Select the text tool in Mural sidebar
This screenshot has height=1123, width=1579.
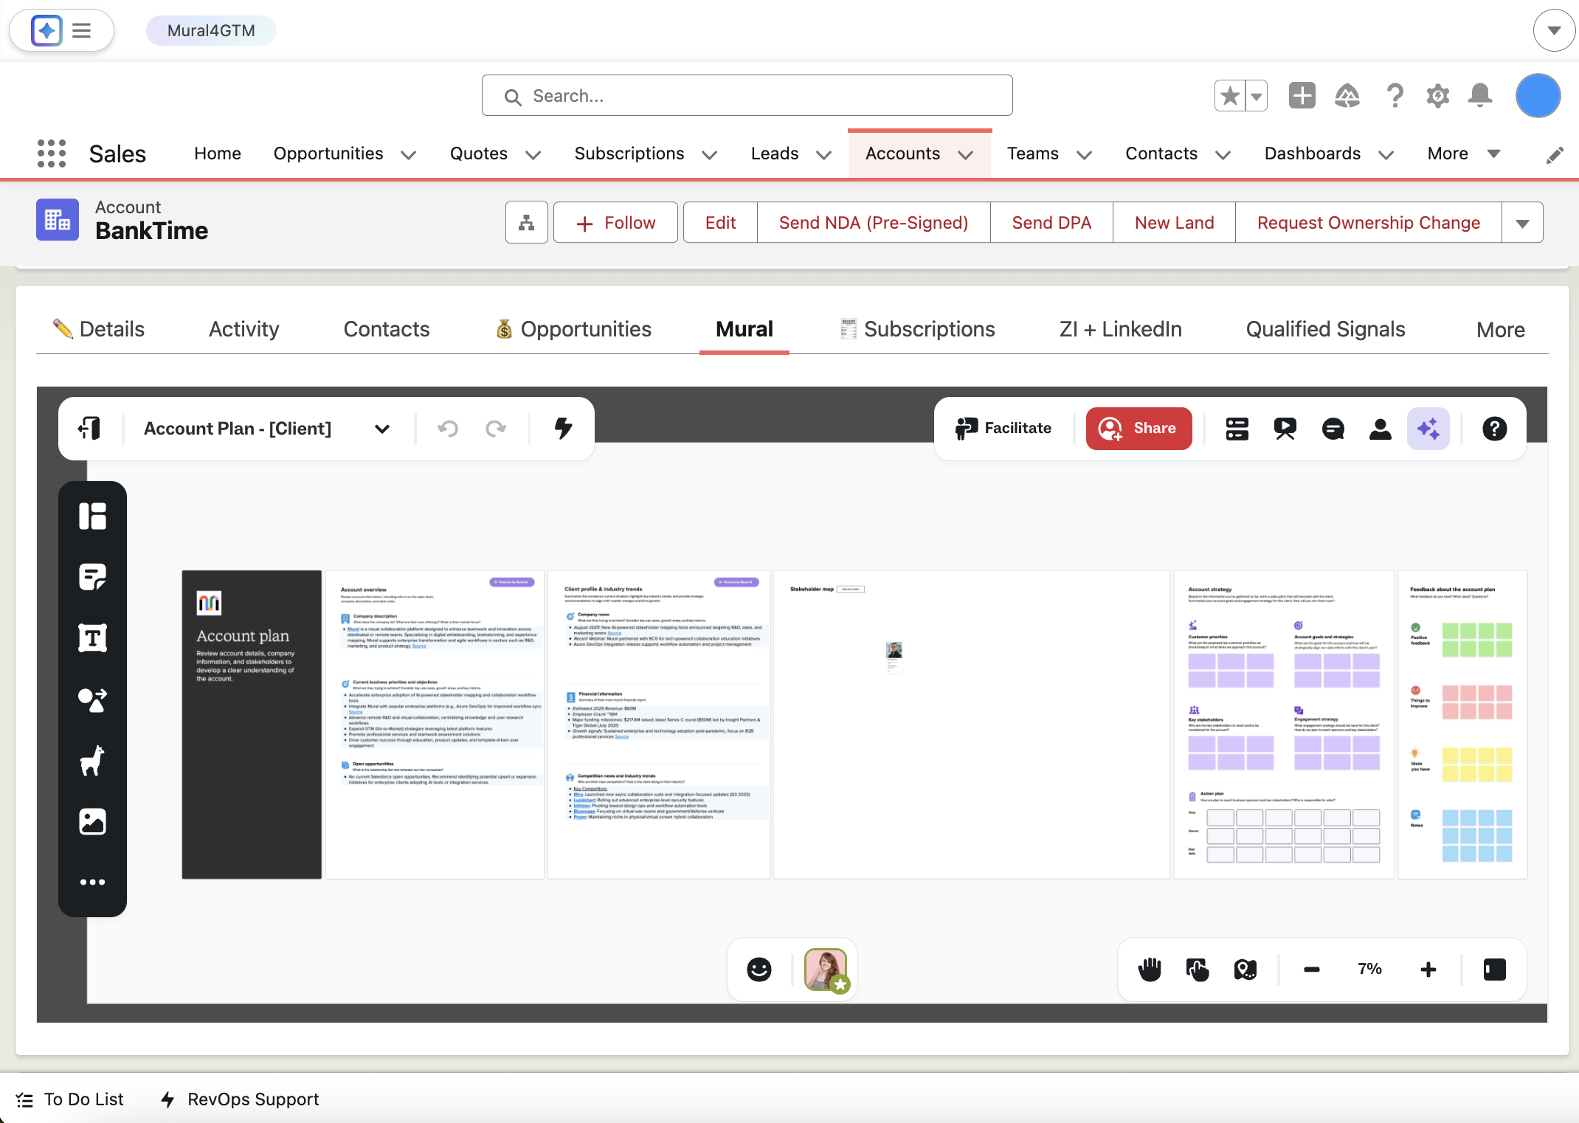tap(93, 637)
